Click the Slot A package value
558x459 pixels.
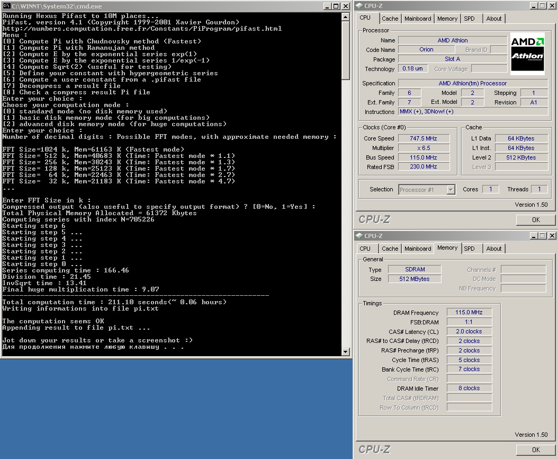452,59
